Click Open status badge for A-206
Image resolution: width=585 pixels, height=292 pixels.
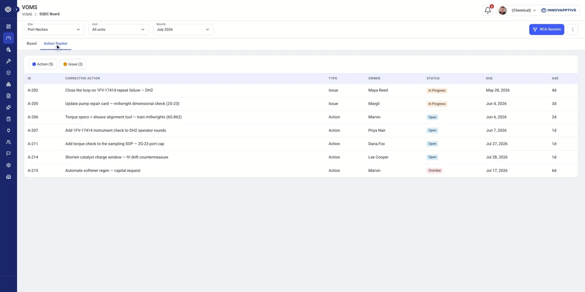(x=432, y=117)
